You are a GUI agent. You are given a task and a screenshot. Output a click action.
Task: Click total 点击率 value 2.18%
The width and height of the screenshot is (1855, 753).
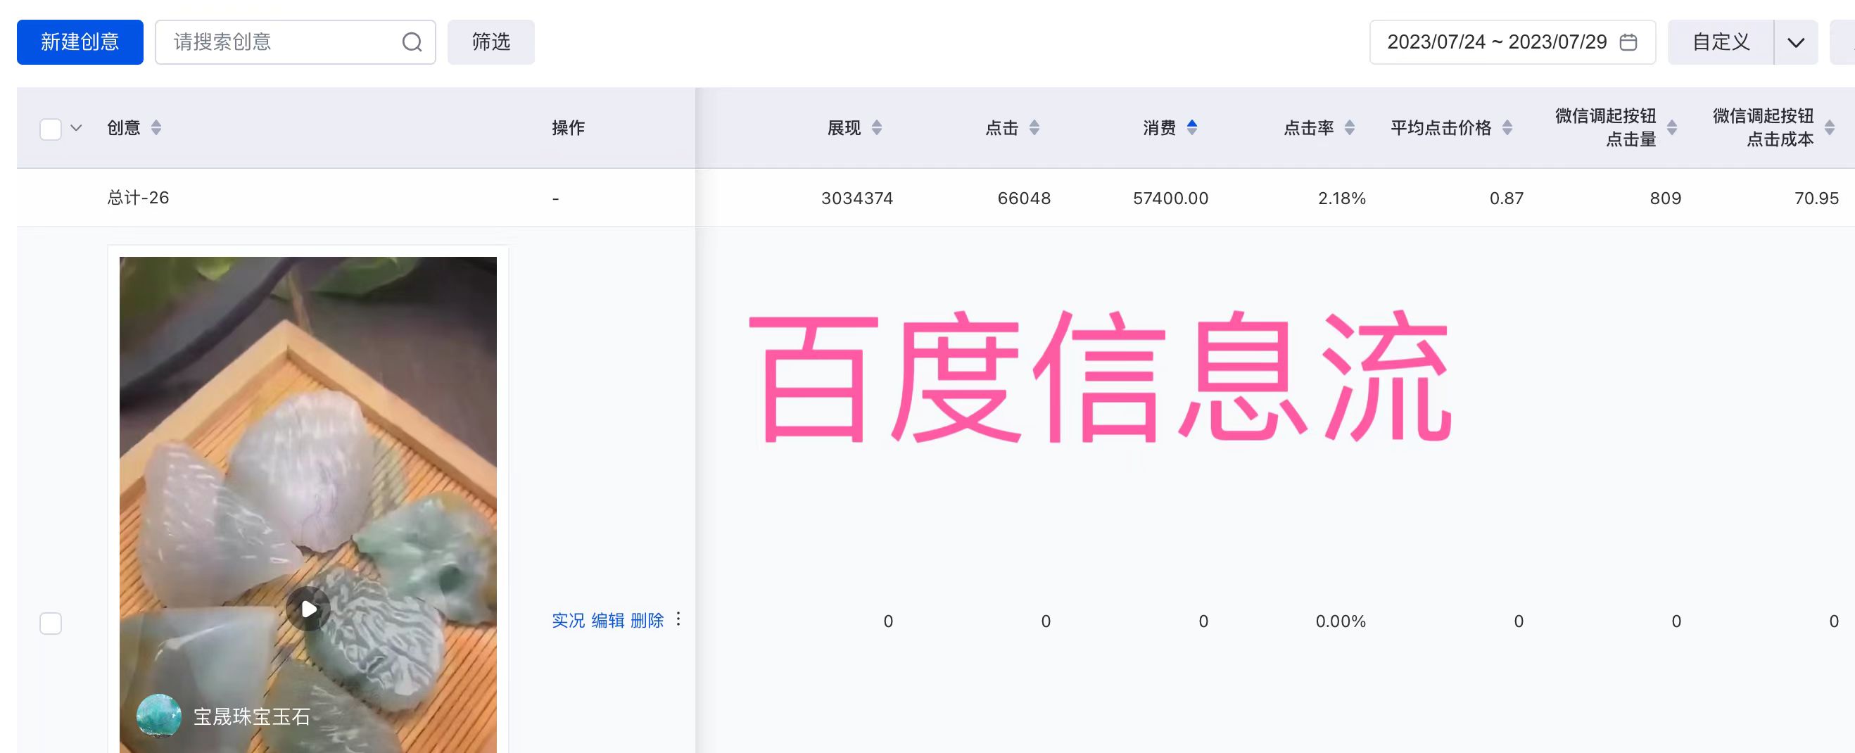click(1341, 198)
